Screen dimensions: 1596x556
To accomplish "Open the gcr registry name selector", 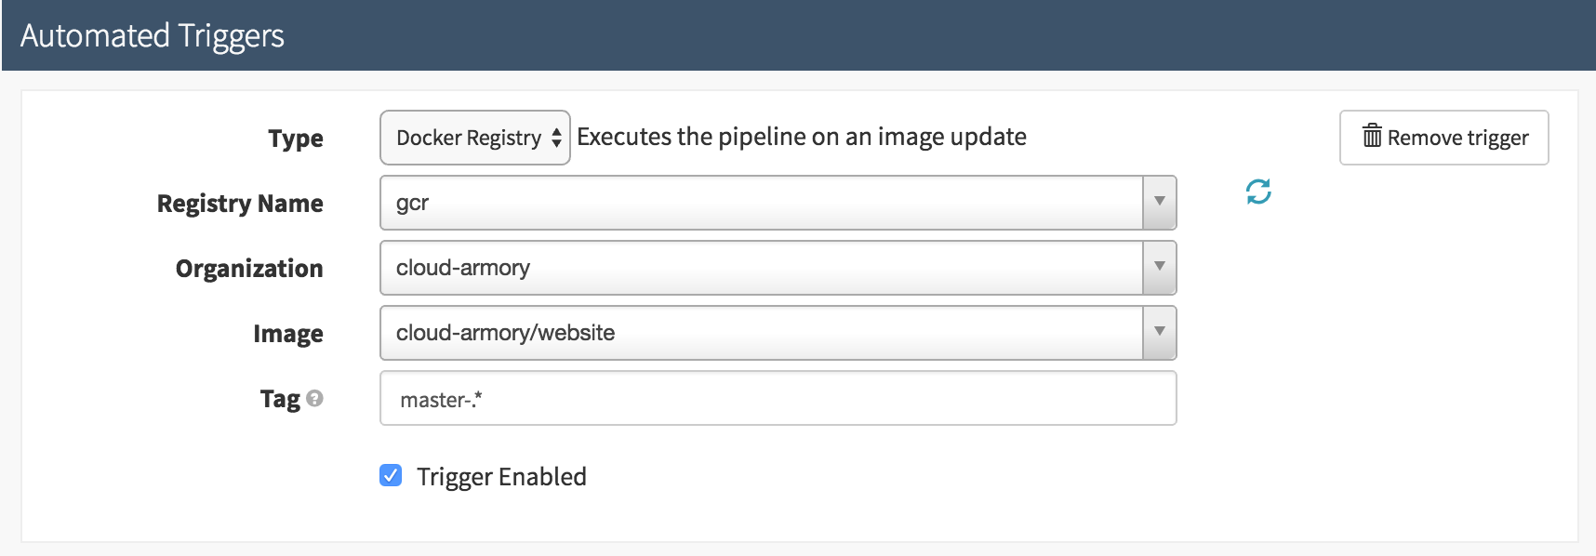I will (x=761, y=203).
